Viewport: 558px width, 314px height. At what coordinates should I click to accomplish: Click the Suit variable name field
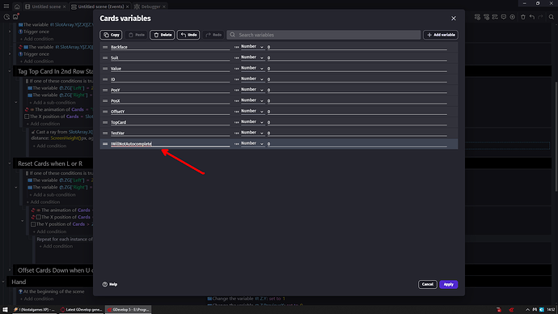click(170, 57)
